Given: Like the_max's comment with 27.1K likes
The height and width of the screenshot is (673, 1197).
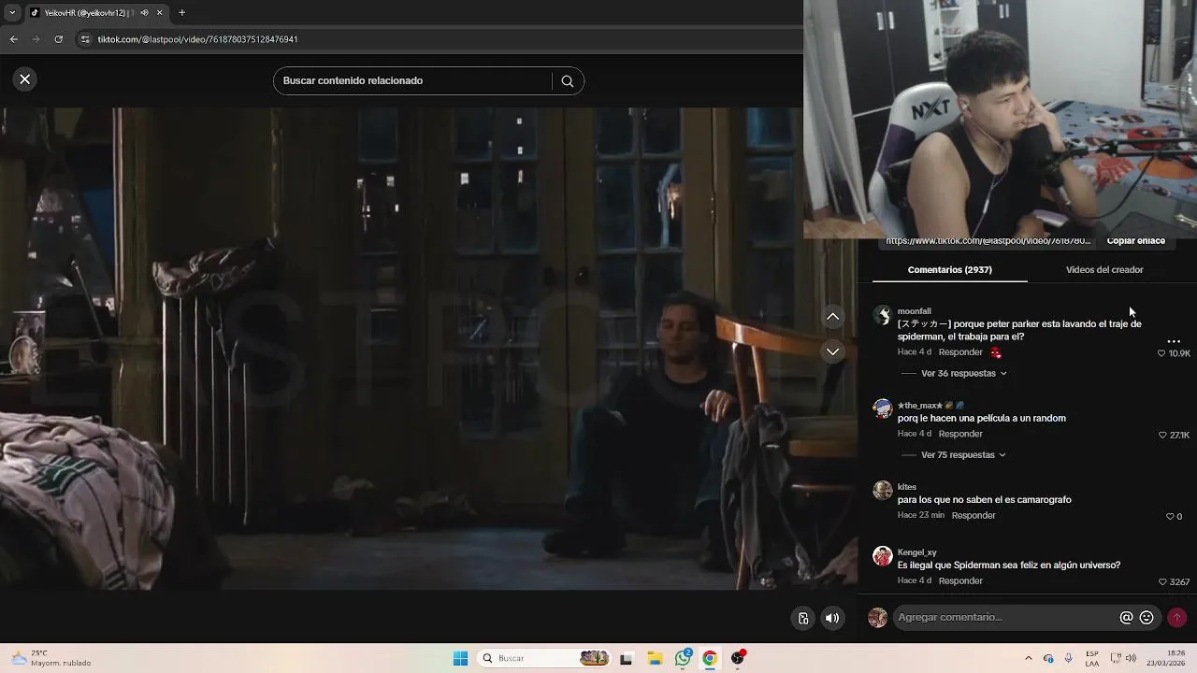Looking at the screenshot, I should (x=1162, y=436).
